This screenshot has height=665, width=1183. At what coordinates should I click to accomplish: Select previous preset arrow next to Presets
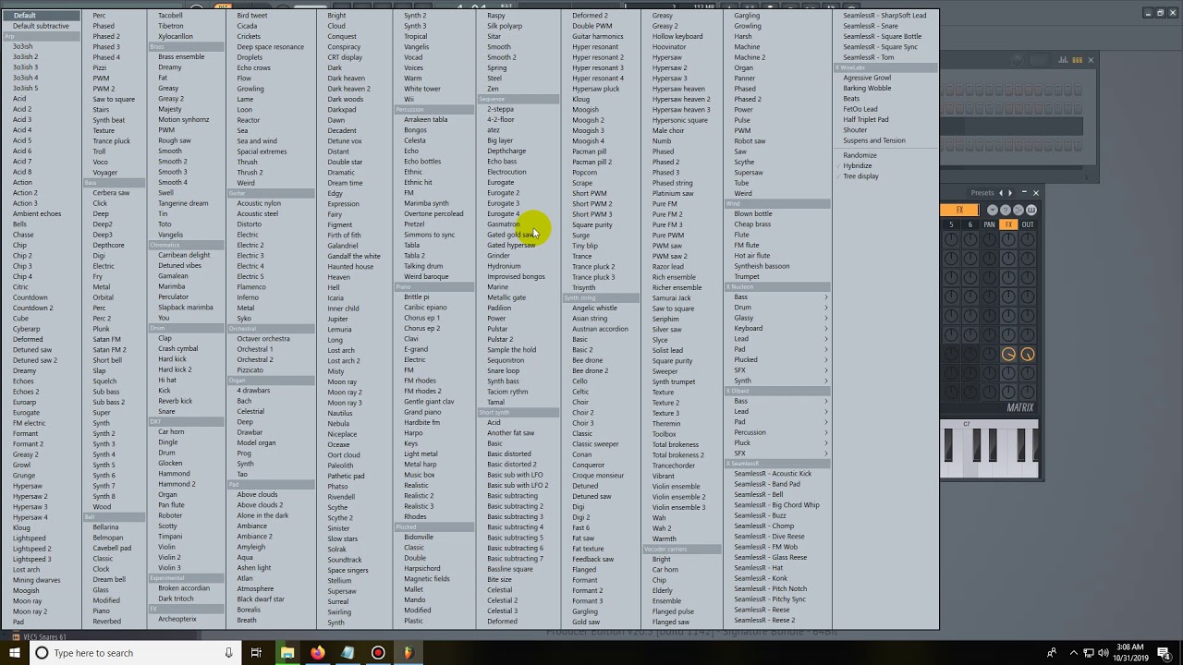tap(1001, 193)
